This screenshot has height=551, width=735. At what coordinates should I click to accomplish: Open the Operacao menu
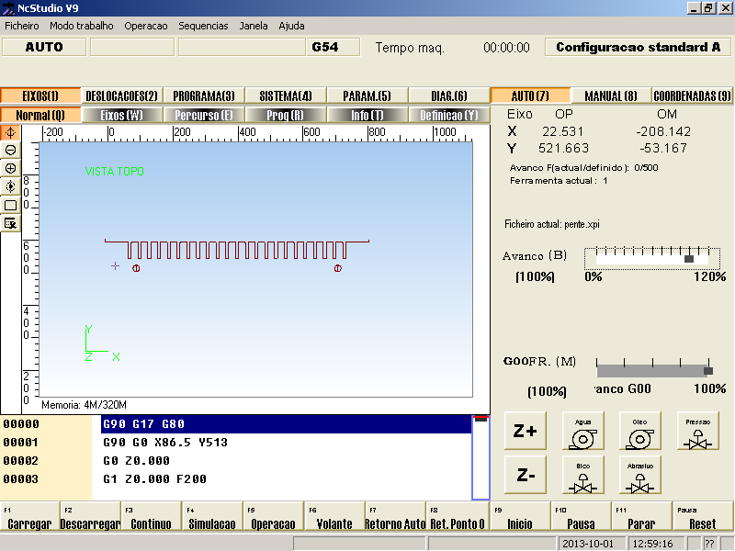click(x=146, y=26)
